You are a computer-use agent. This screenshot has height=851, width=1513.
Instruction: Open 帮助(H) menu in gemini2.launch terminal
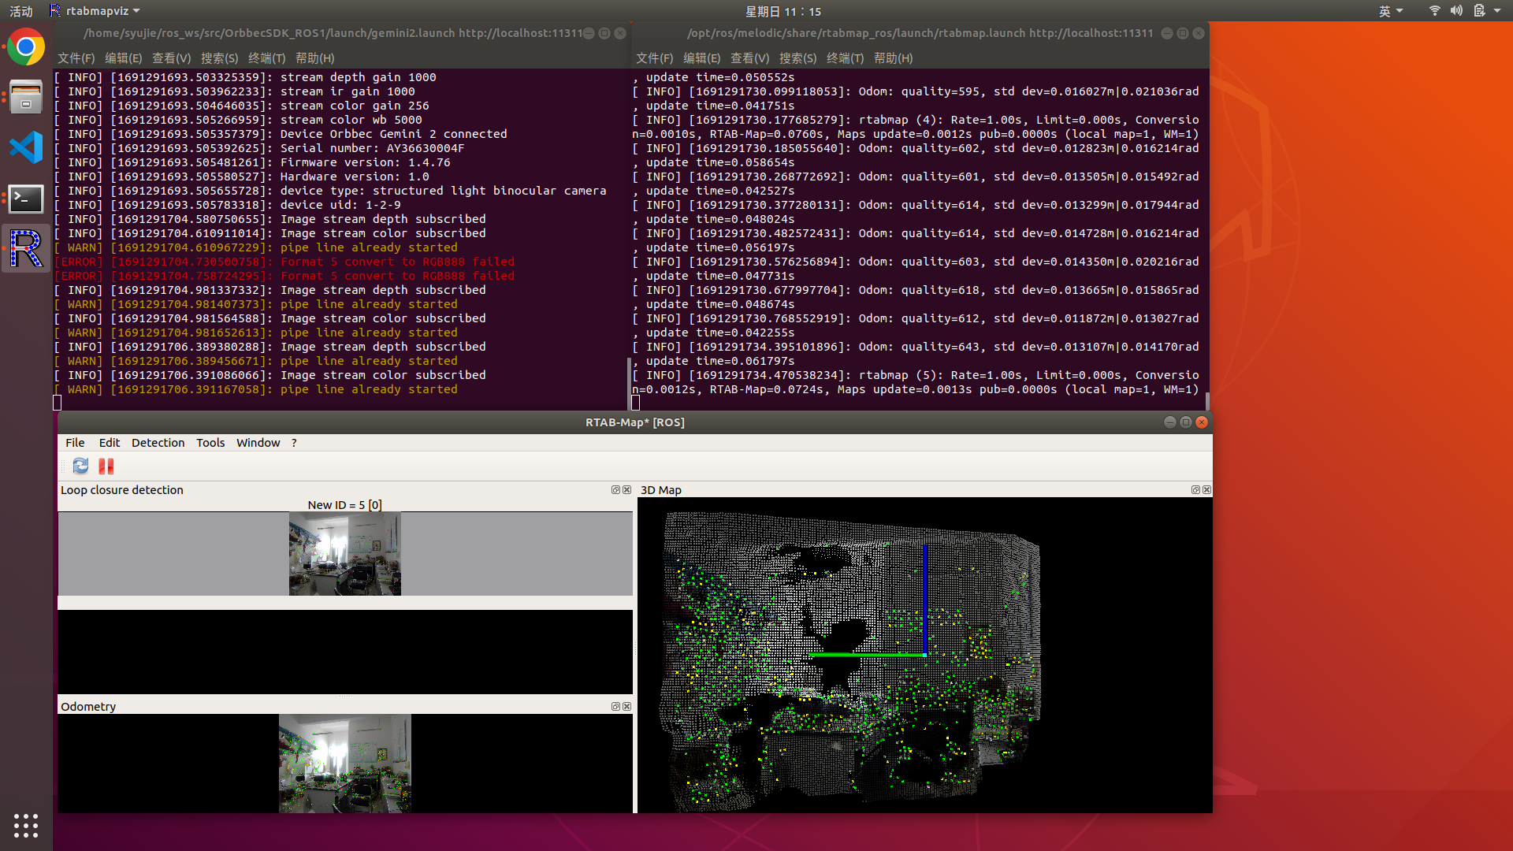pos(314,58)
